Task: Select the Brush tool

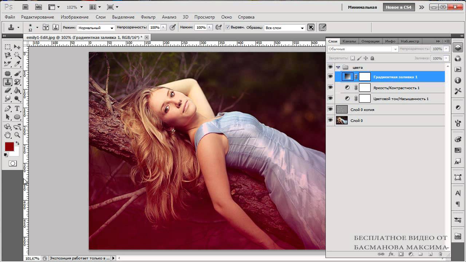Action: [x=17, y=74]
